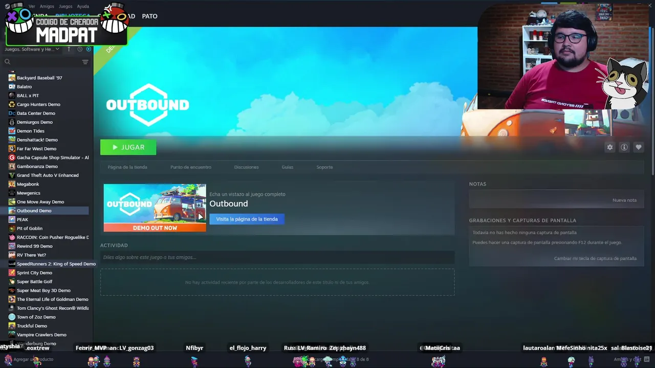This screenshot has width=655, height=368.
Task: Click the RV There Yet? icon
Action: (12, 255)
